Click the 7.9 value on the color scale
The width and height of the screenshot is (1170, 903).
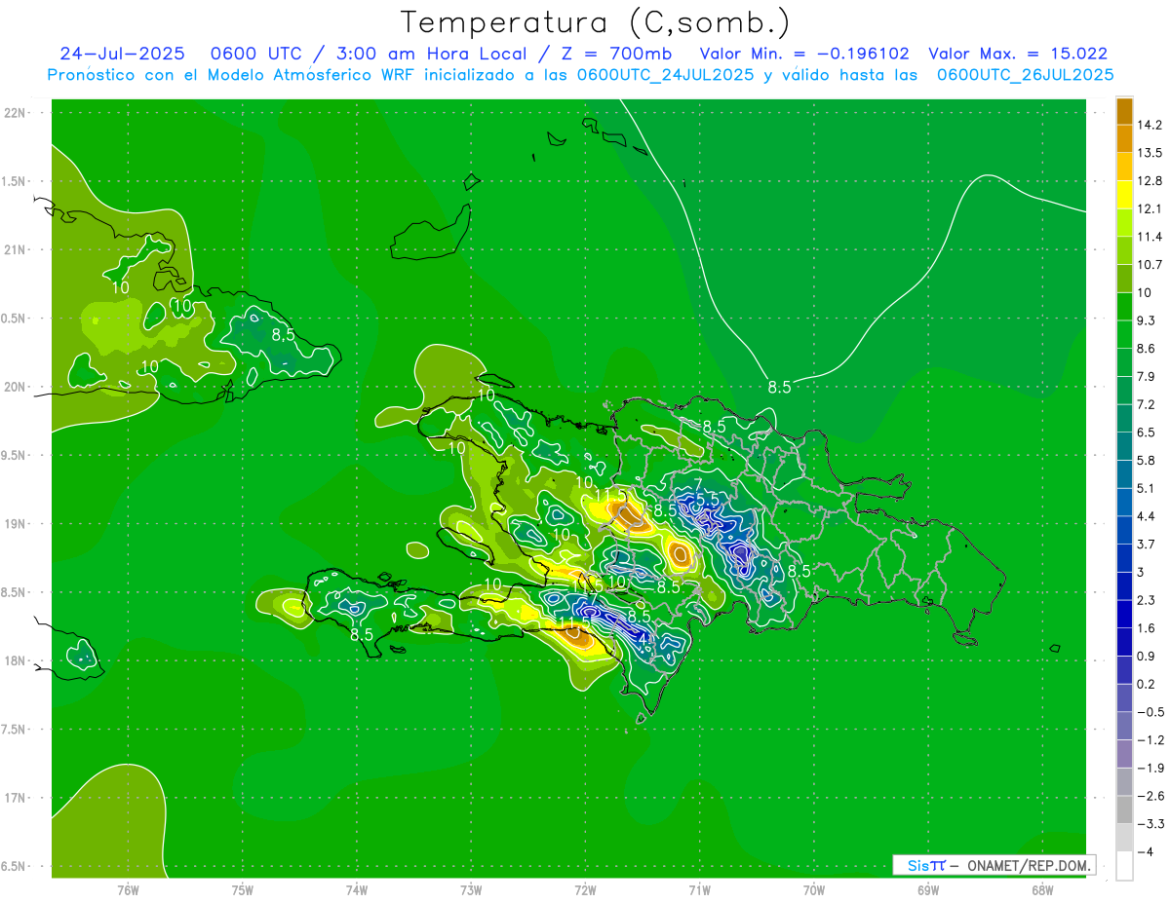tap(1146, 376)
